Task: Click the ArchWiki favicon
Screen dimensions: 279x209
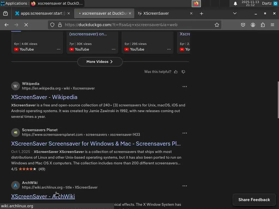Action: [x=16, y=185]
